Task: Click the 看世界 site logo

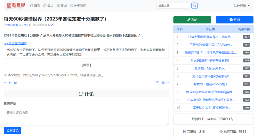Action: [15, 5]
